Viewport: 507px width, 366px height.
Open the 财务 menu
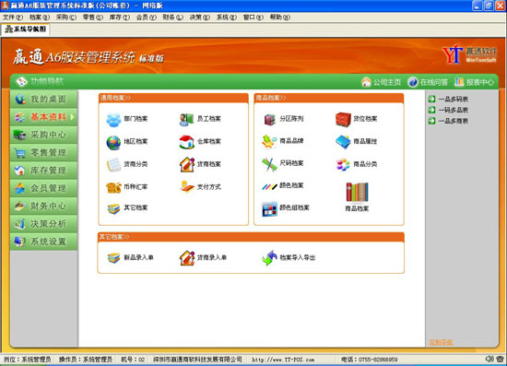[173, 18]
